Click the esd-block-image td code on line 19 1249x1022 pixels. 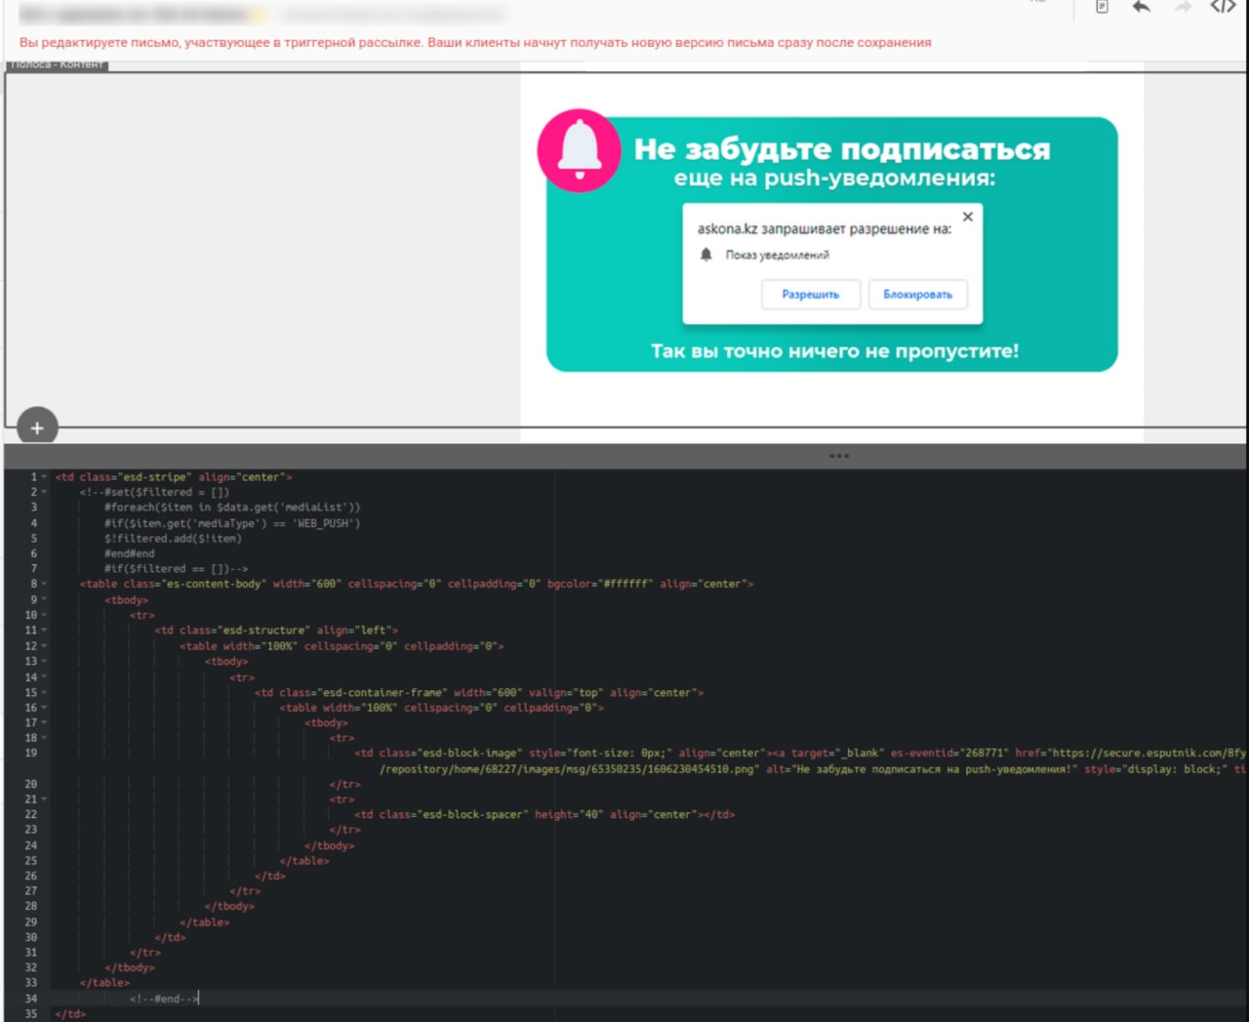[800, 754]
